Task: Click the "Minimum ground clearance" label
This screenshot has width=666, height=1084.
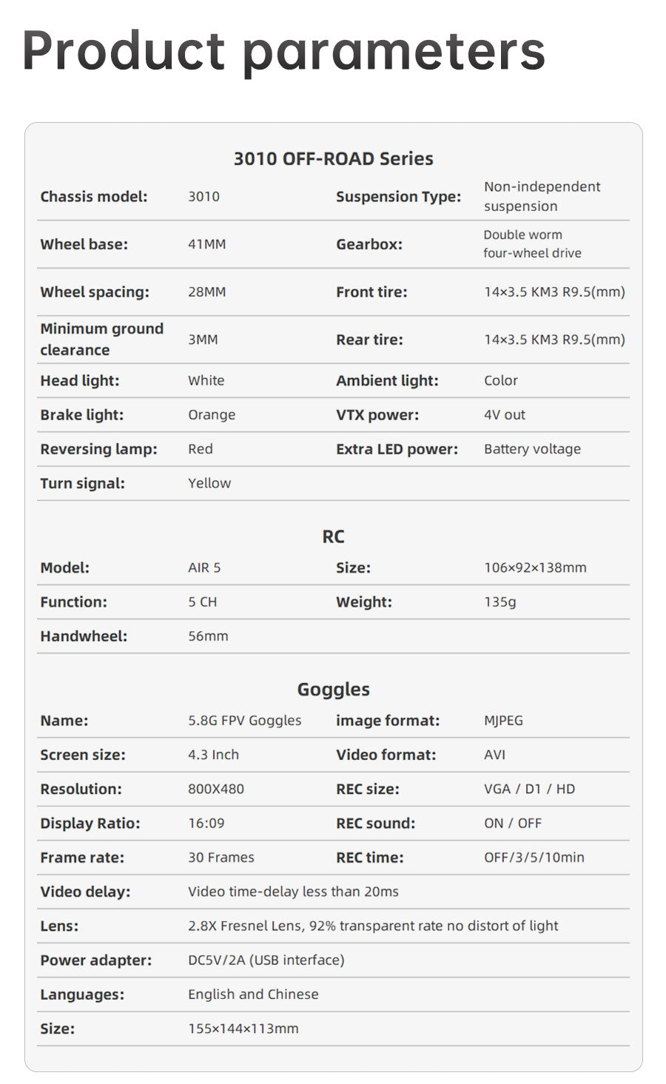Action: tap(101, 339)
